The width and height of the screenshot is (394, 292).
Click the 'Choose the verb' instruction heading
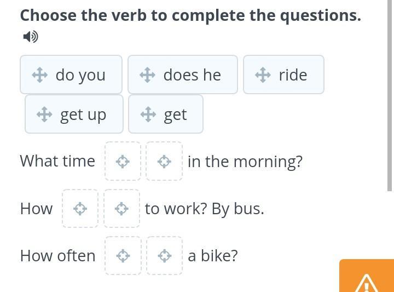pyautogui.click(x=190, y=15)
